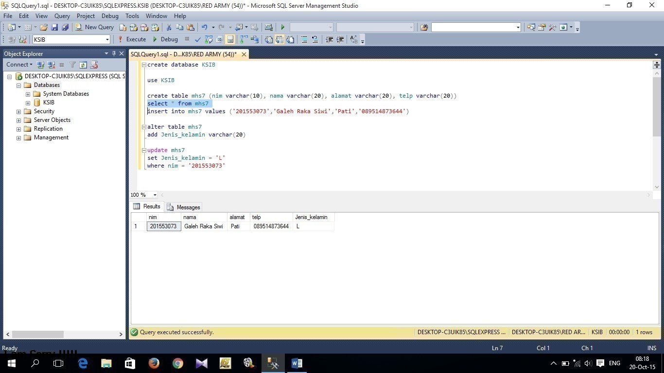Comment out the selected lines

coord(304,39)
